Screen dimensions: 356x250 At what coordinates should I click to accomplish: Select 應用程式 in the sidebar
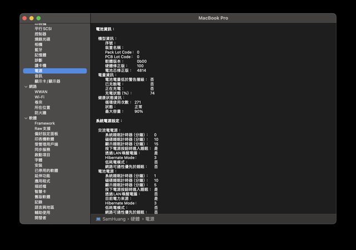42,181
